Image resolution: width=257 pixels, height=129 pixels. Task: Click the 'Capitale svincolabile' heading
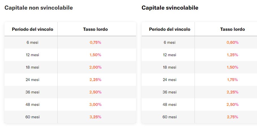170,8
